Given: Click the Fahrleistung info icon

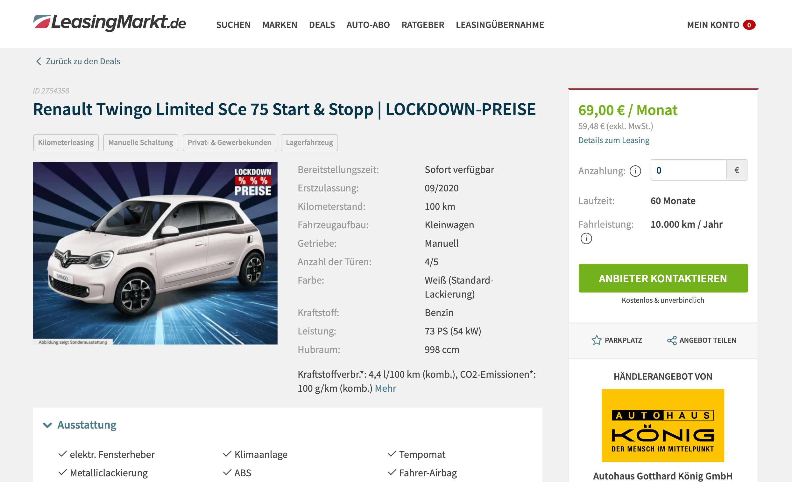Looking at the screenshot, I should pyautogui.click(x=586, y=238).
